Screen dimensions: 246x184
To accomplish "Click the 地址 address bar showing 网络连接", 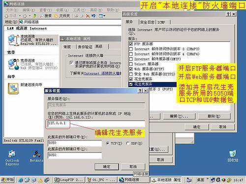I will click(70, 22).
